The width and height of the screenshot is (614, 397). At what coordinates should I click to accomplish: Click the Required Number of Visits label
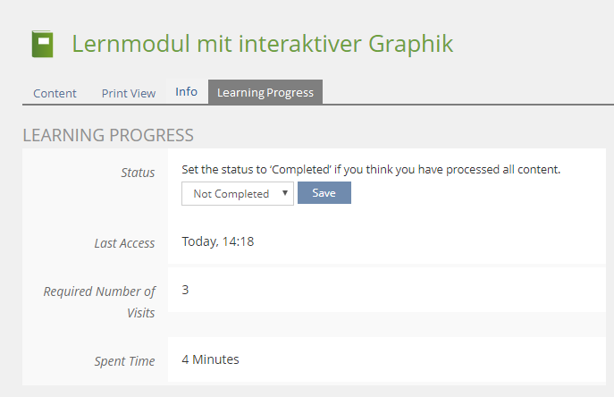click(x=99, y=291)
